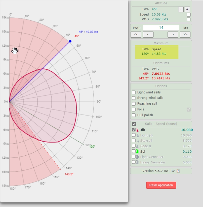Click the Code 0 sail icon
Image resolution: width=203 pixels, height=207 pixels.
pos(138,146)
